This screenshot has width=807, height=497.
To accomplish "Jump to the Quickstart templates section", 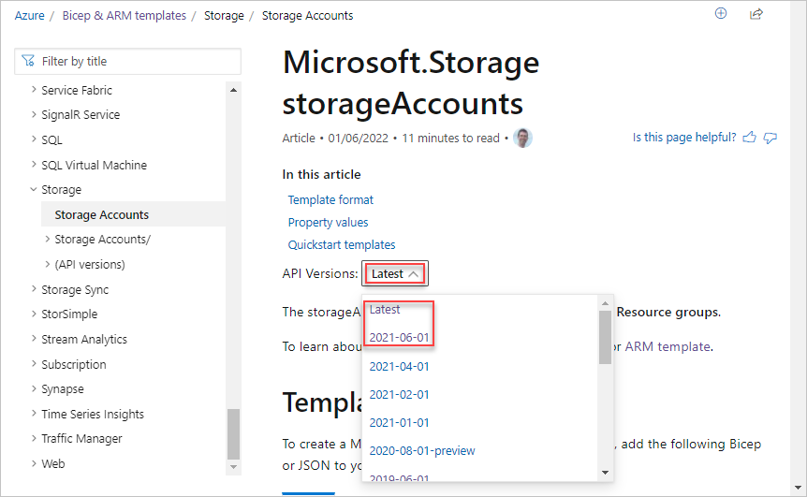I will (x=341, y=245).
